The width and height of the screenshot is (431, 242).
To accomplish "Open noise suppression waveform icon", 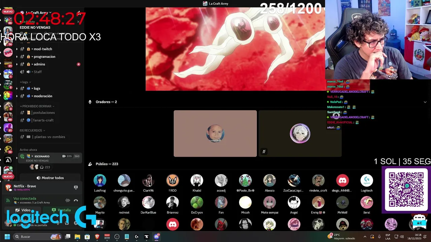I will tap(68, 200).
